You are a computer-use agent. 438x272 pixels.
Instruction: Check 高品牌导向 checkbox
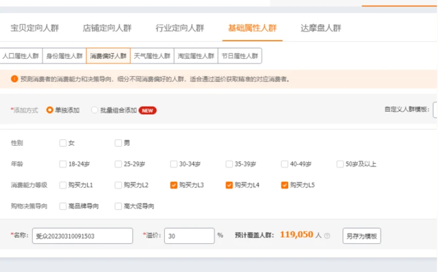(x=63, y=206)
